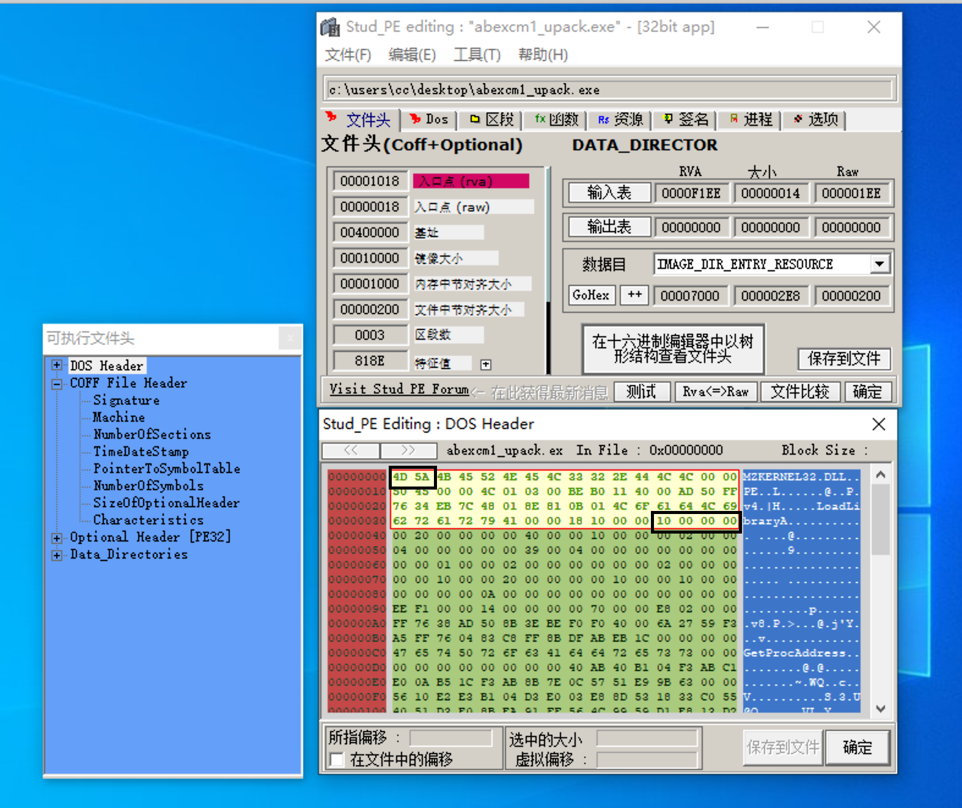Click the 输出表 button
The height and width of the screenshot is (808, 962).
[x=609, y=227]
